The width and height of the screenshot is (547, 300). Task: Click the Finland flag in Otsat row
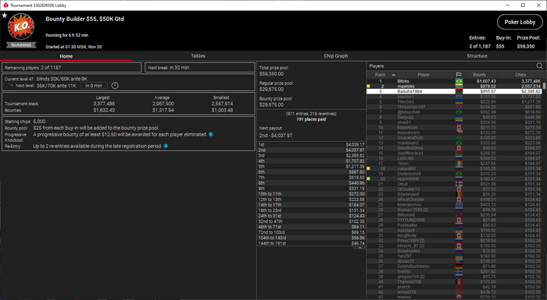[459, 184]
